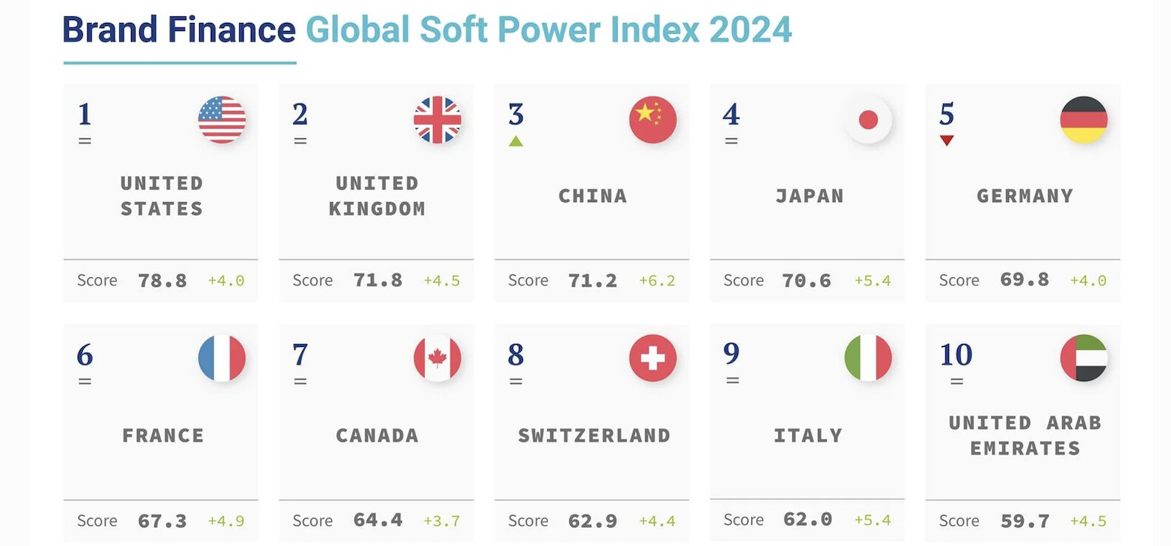Click the Switzerland flag icon
The width and height of the screenshot is (1171, 546).
coord(653,358)
